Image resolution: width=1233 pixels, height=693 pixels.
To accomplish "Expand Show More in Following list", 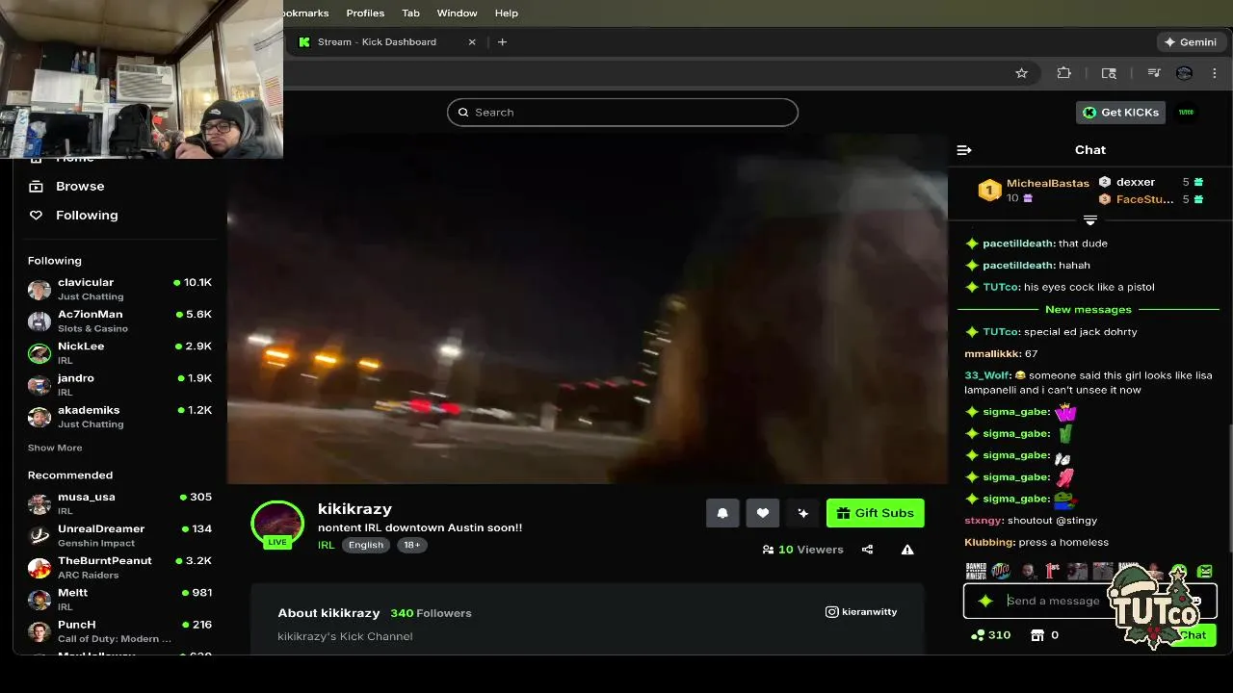I will click(x=55, y=448).
